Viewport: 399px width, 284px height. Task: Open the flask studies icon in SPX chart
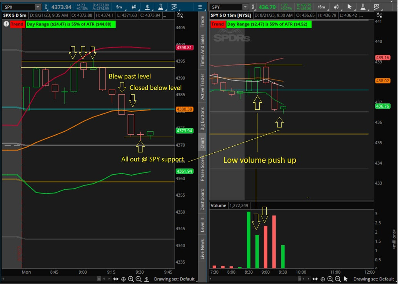tap(160, 7)
